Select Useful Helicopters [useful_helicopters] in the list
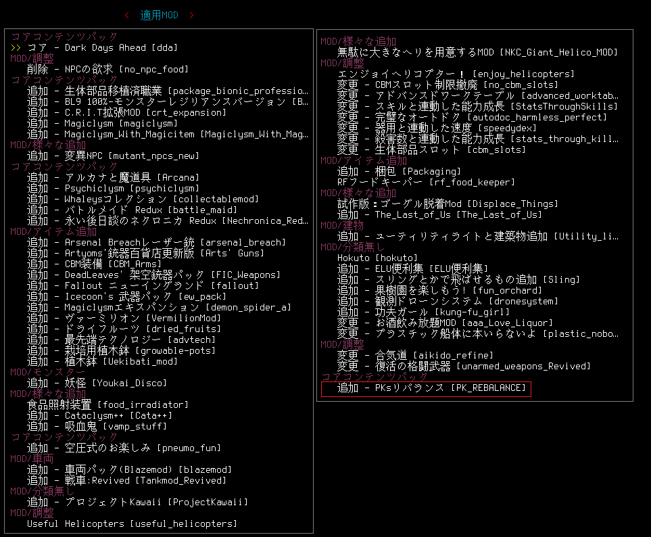This screenshot has height=537, width=651. [x=132, y=524]
